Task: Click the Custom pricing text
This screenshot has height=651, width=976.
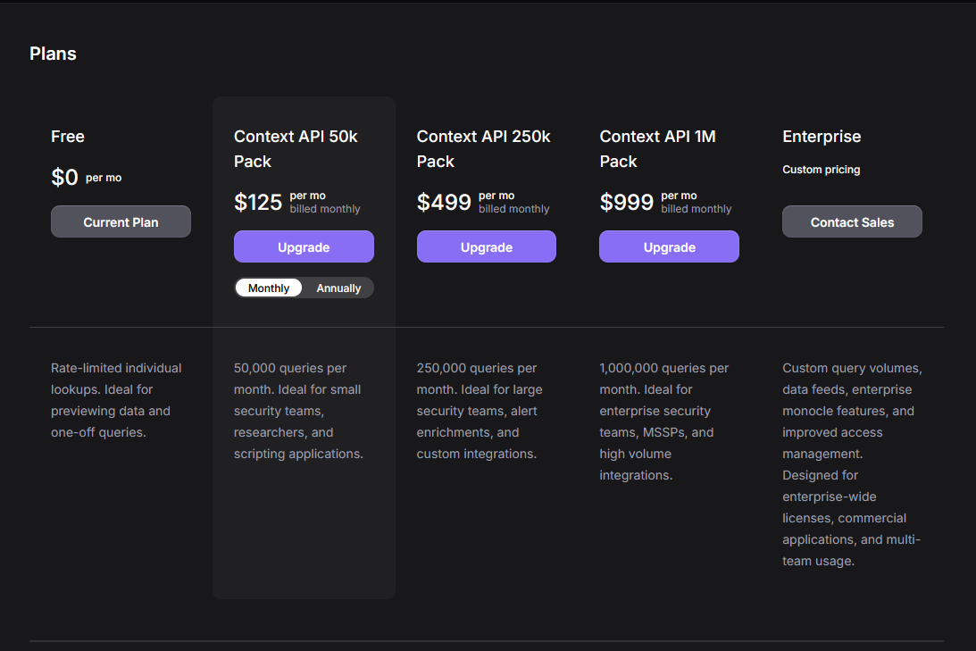Action: [821, 170]
